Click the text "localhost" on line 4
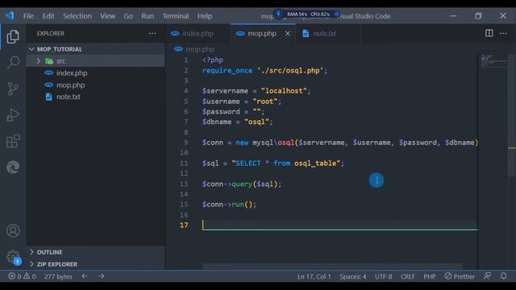 [x=286, y=91]
